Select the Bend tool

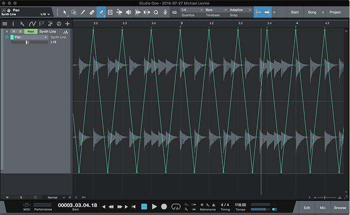click(119, 12)
